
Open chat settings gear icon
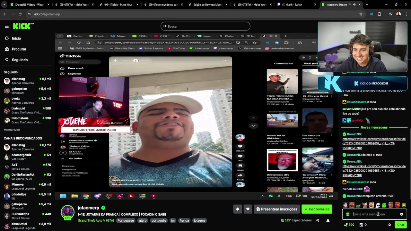pyautogui.click(x=389, y=225)
